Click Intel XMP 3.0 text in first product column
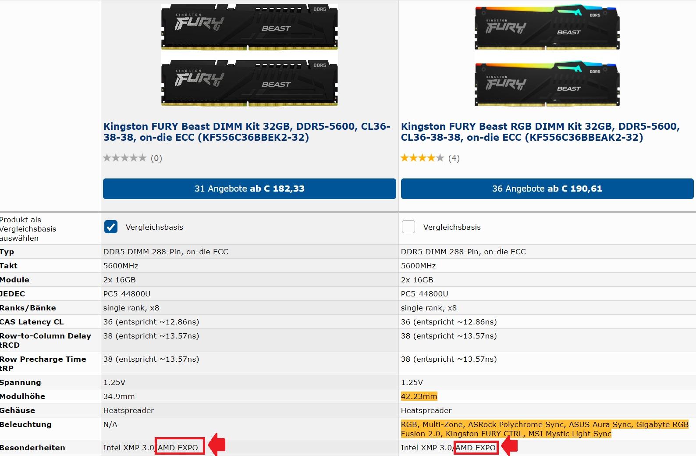Image resolution: width=696 pixels, height=456 pixels. point(129,448)
